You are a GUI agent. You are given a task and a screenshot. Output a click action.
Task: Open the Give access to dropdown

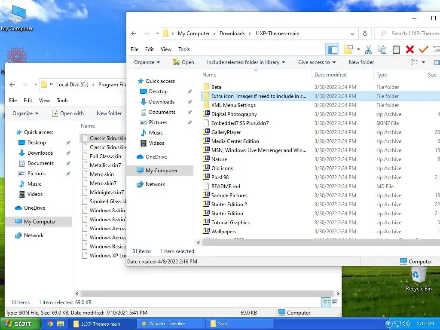[x=317, y=62]
